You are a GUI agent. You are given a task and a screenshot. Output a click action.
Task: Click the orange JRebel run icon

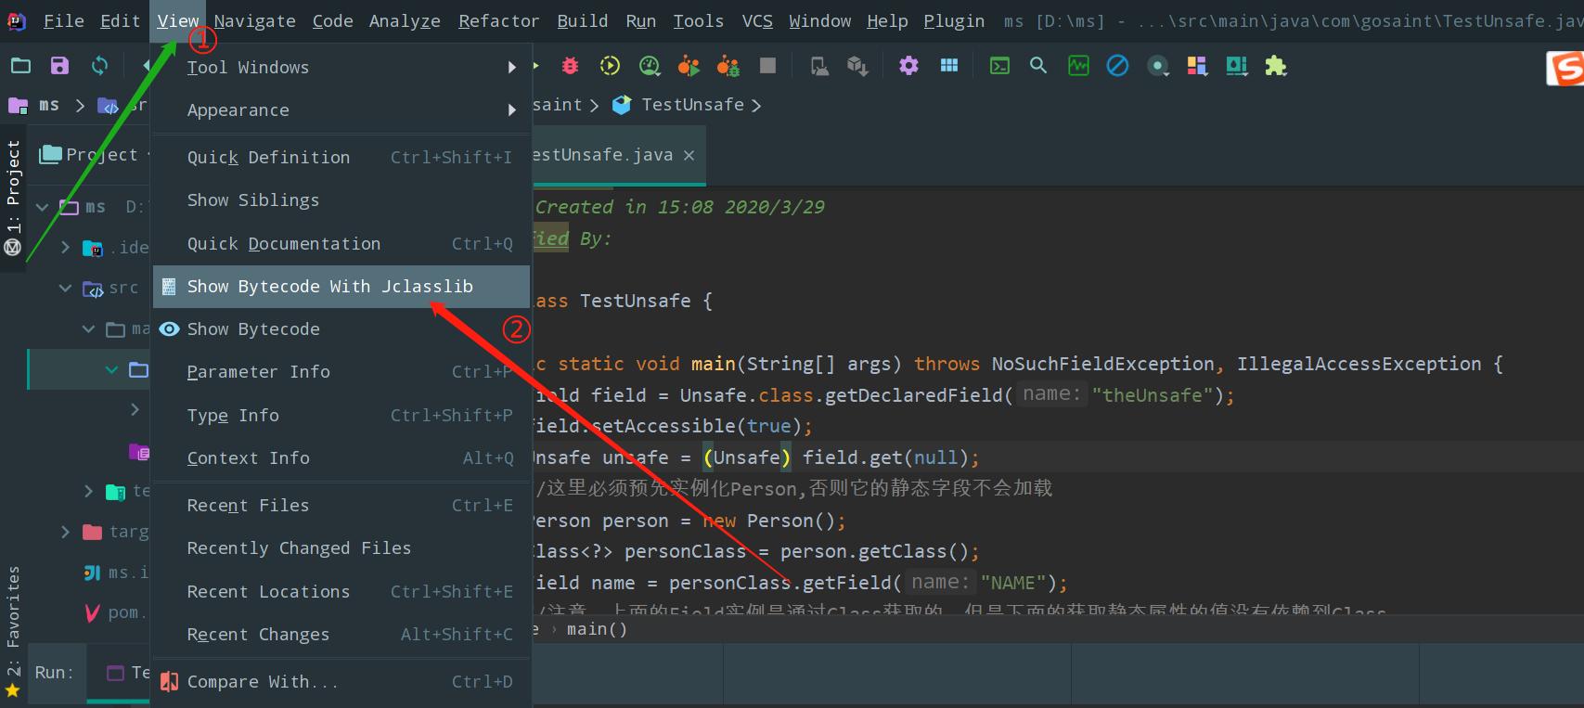[x=689, y=66]
